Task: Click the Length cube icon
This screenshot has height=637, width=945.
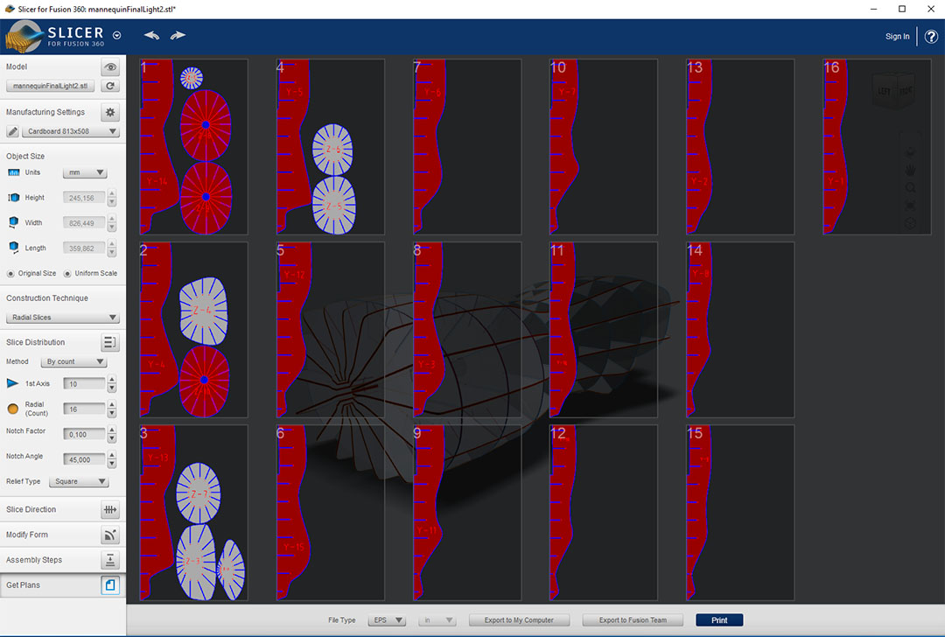Action: 13,248
